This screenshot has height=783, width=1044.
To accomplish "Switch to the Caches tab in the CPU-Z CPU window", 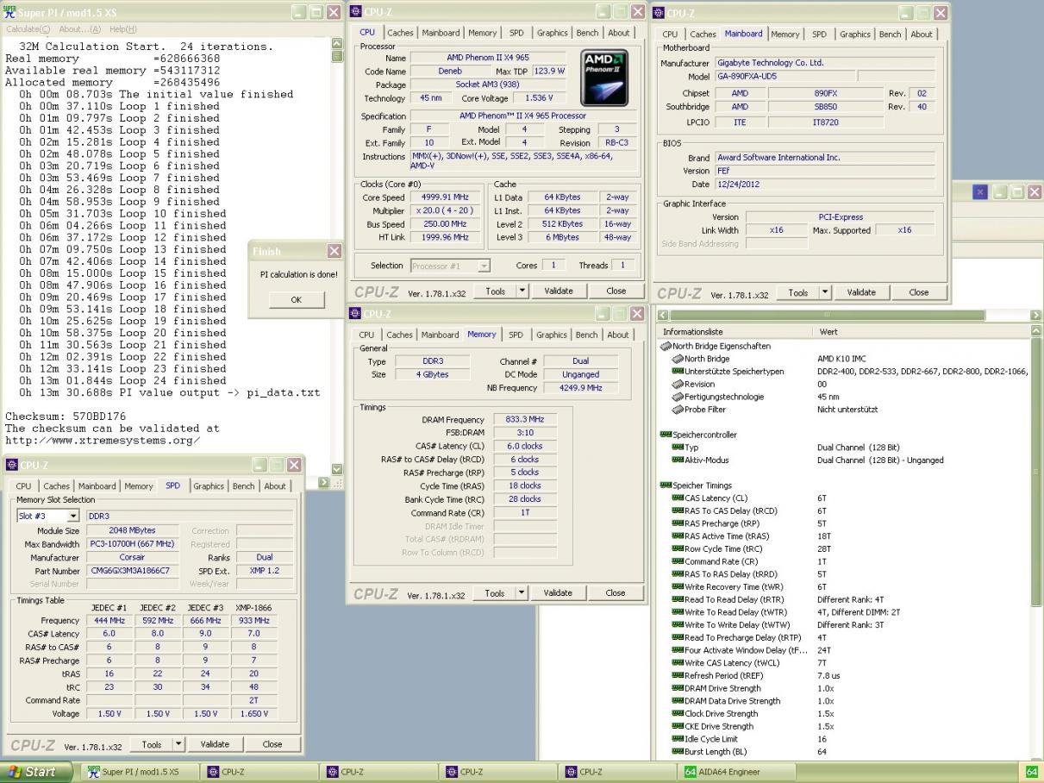I will [400, 33].
